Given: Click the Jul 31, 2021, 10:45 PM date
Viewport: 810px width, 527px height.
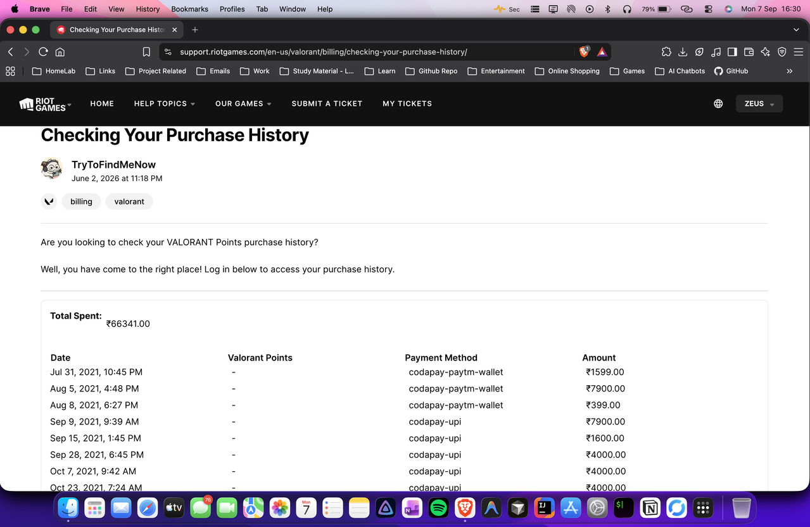Looking at the screenshot, I should tap(96, 372).
